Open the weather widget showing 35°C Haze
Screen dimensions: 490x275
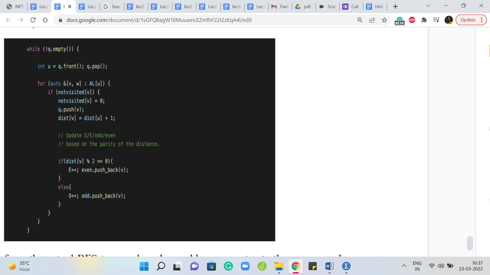point(19,266)
